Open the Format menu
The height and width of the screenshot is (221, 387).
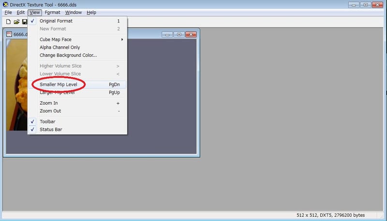click(53, 13)
